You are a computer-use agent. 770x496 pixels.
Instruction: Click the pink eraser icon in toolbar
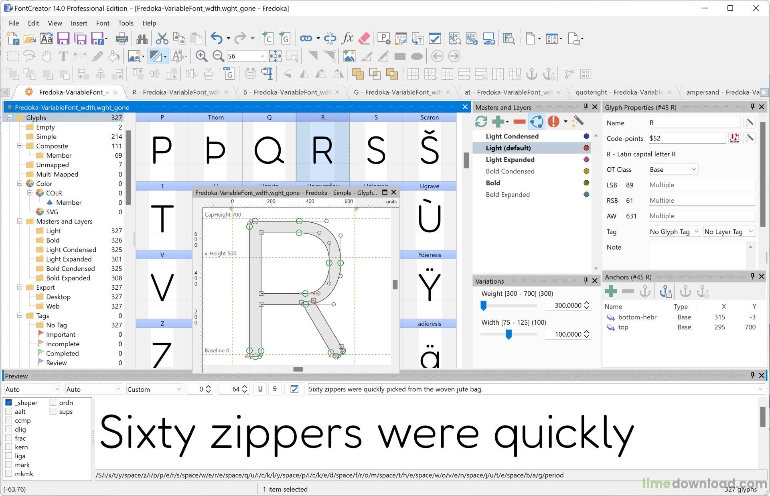pyautogui.click(x=364, y=39)
